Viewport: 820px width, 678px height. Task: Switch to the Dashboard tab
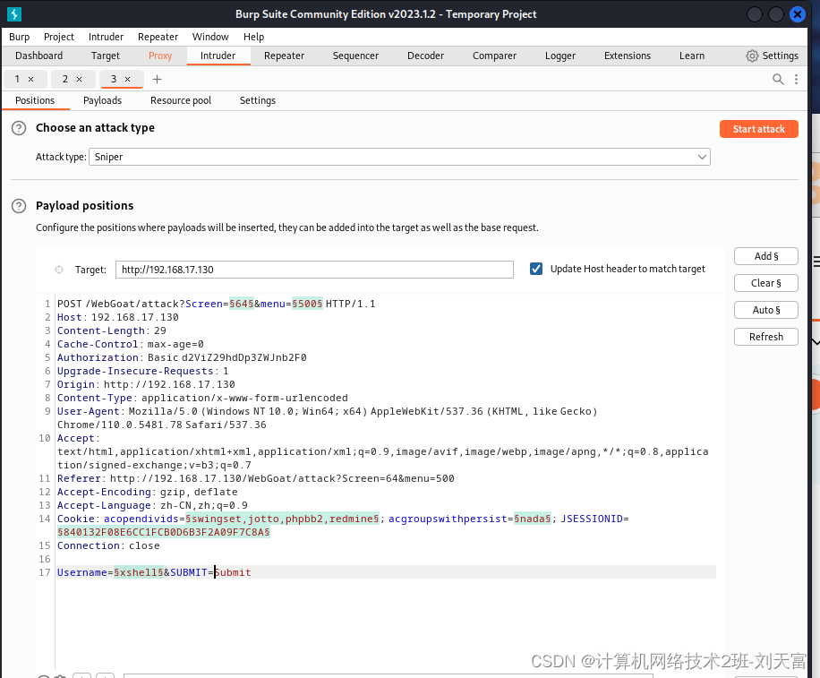tap(38, 56)
